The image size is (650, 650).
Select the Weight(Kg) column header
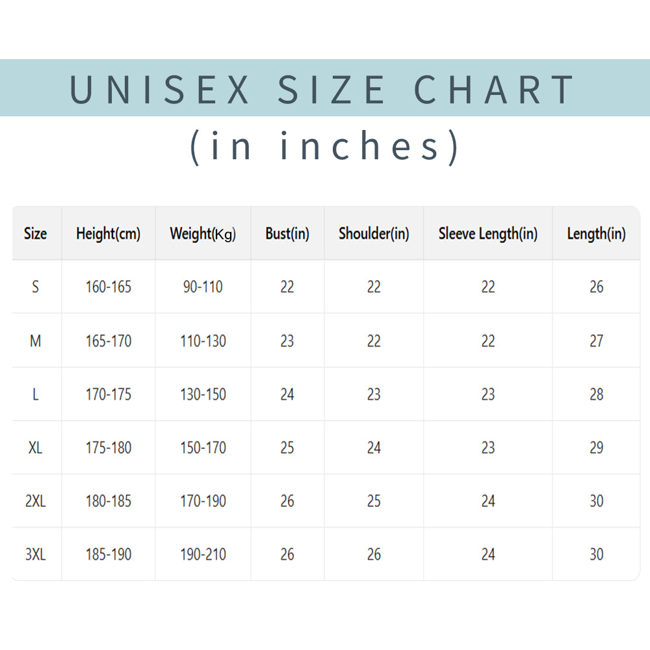tap(203, 234)
